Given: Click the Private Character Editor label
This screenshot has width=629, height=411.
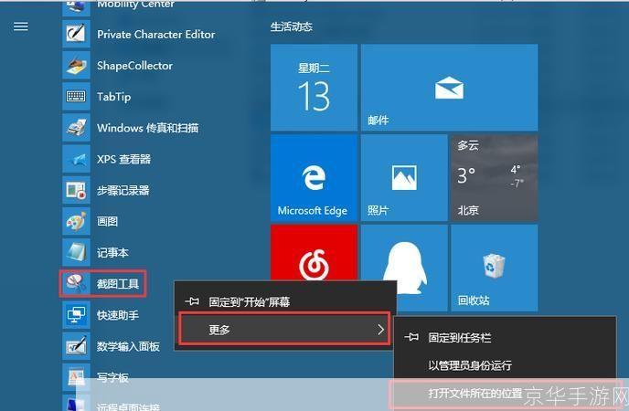Looking at the screenshot, I should 156,35.
